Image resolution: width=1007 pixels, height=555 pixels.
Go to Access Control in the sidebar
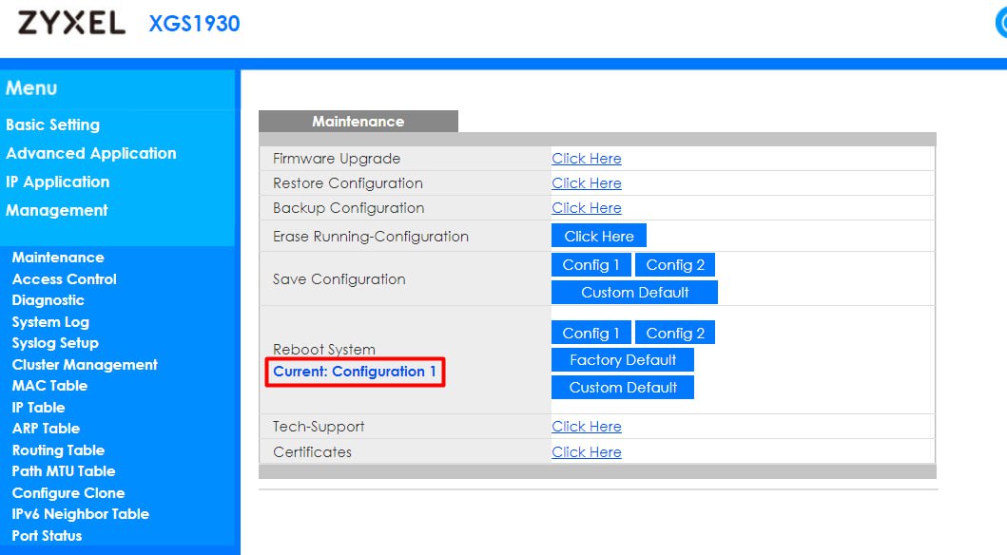tap(64, 279)
